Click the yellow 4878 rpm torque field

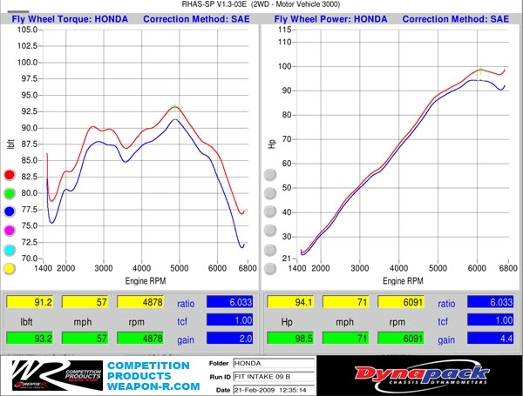pos(140,302)
